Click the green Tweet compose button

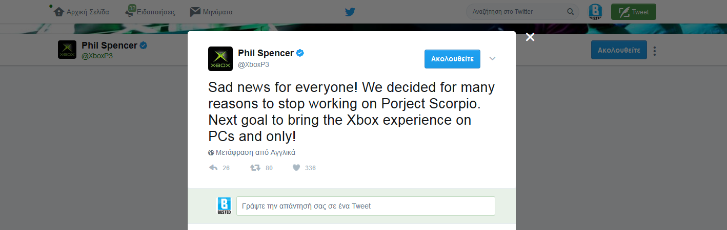pyautogui.click(x=633, y=12)
